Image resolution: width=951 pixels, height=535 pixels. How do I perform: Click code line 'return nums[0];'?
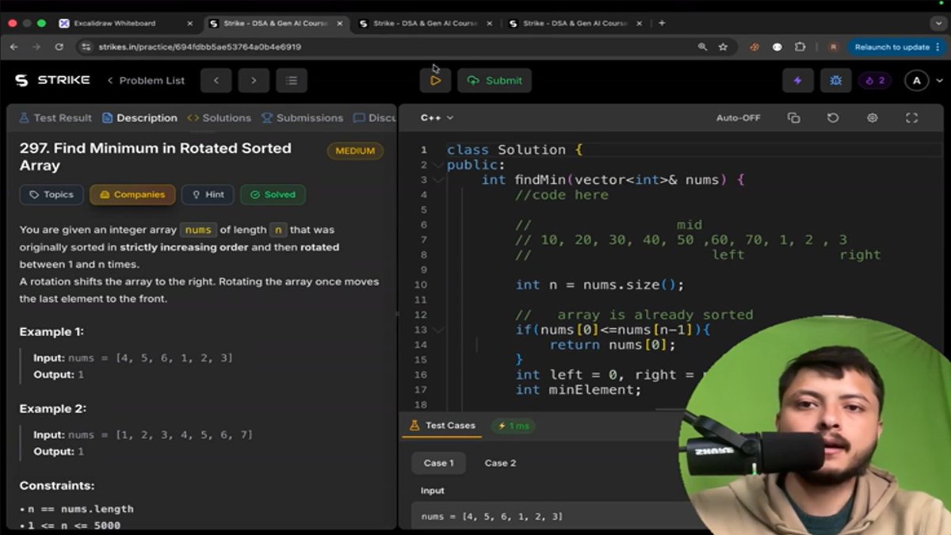click(x=613, y=345)
